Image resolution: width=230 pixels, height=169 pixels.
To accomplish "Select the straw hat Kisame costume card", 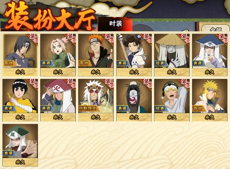I will point(172,55).
